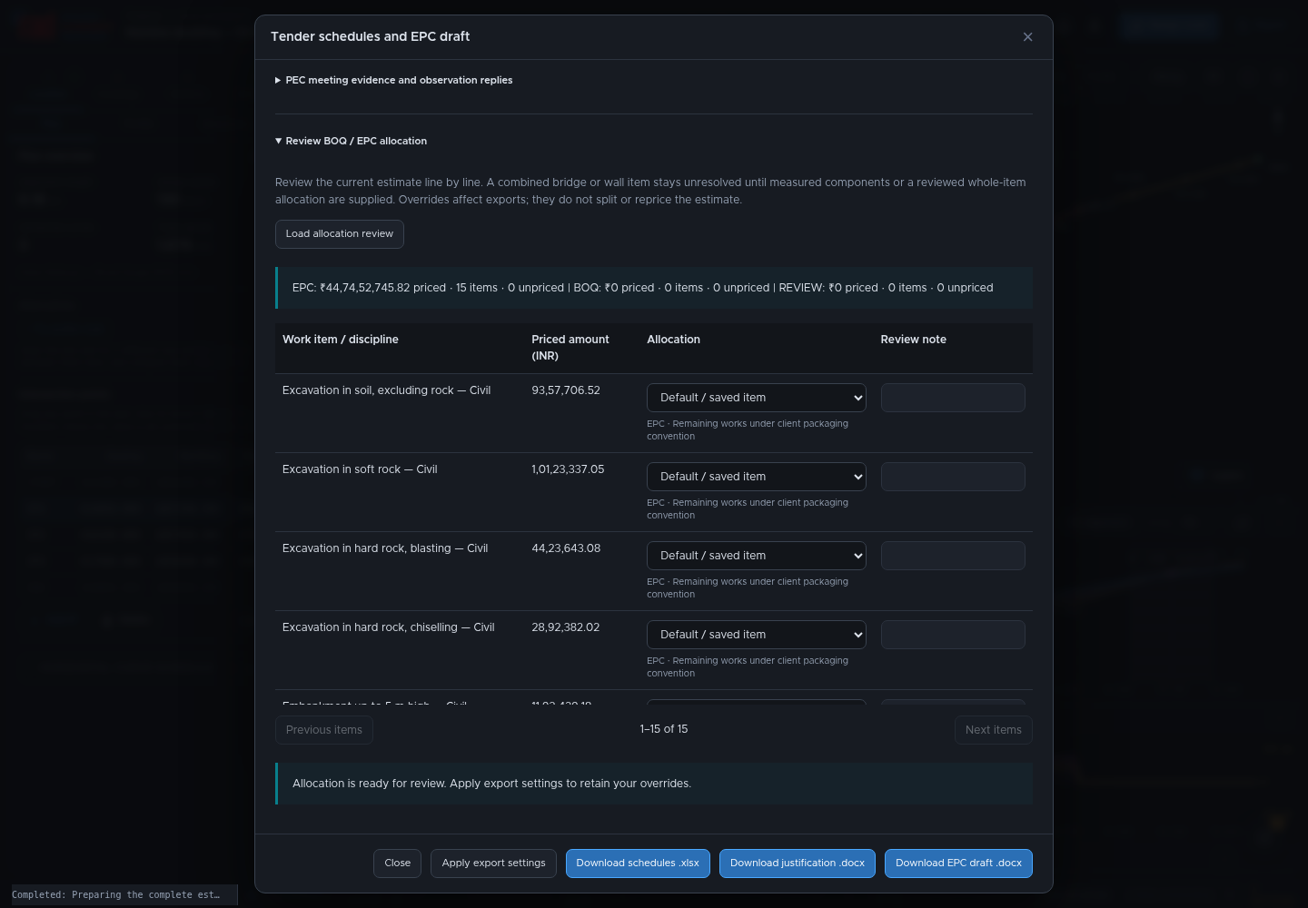Select 'Excavation in soil, excluding rock — Civil' text
This screenshot has height=908, width=1308.
click(x=387, y=390)
